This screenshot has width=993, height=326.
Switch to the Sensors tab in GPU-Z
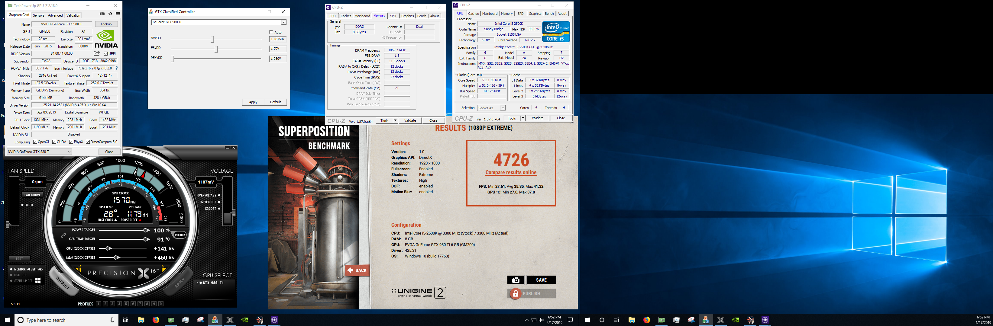(x=39, y=15)
